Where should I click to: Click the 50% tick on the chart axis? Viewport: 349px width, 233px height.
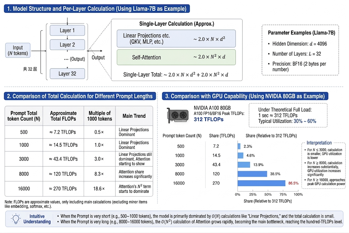coord(268,194)
